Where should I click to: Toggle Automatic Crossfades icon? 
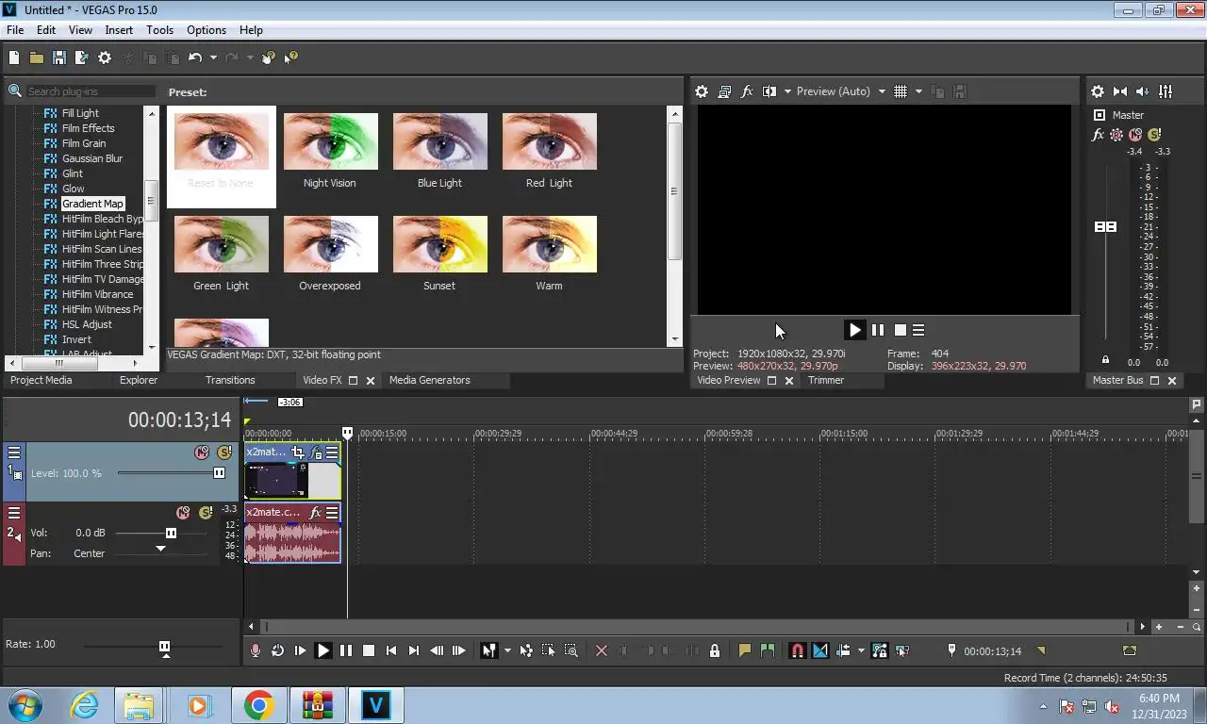click(x=820, y=650)
